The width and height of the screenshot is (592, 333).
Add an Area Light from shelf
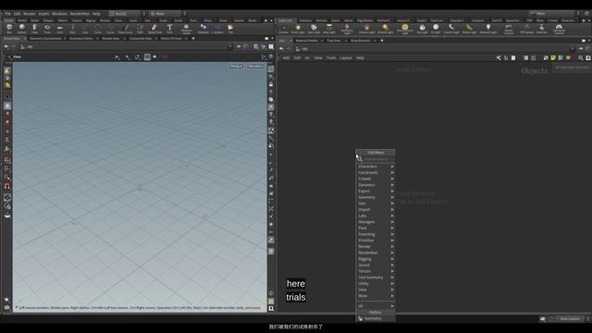(329, 29)
